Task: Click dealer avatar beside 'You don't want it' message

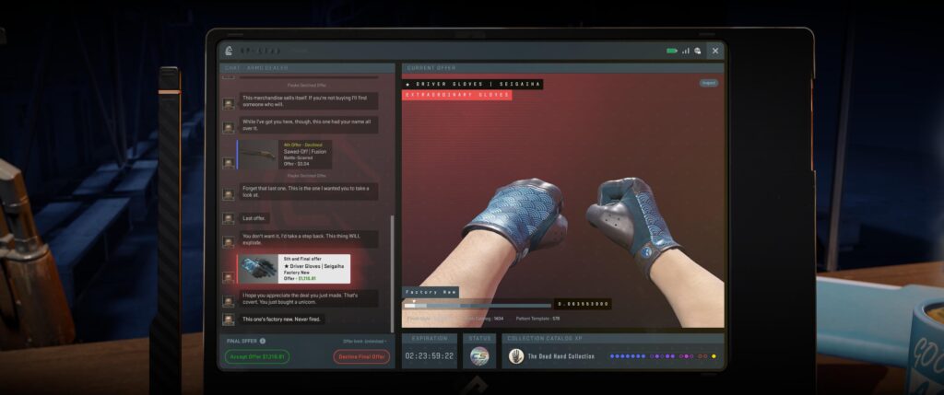Action: point(229,241)
